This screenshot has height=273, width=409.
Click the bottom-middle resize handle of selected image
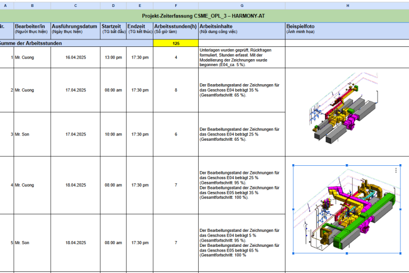pyautogui.click(x=347, y=253)
